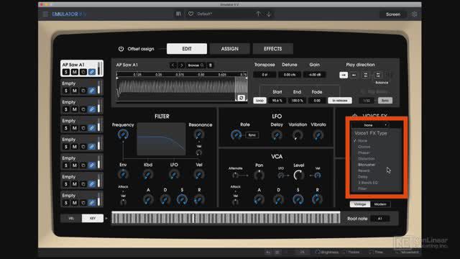Solo the AP Saw A1 voice

[x=66, y=72]
